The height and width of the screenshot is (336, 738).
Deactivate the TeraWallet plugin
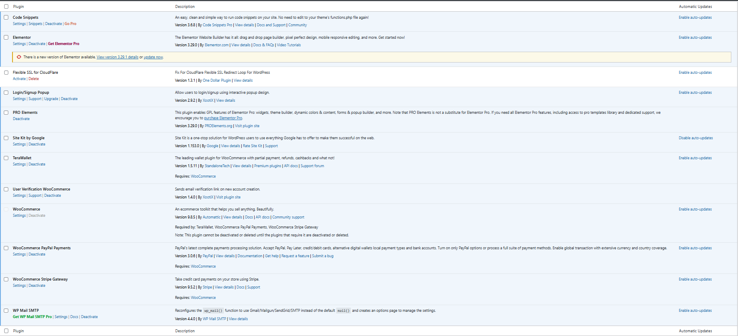tap(37, 164)
